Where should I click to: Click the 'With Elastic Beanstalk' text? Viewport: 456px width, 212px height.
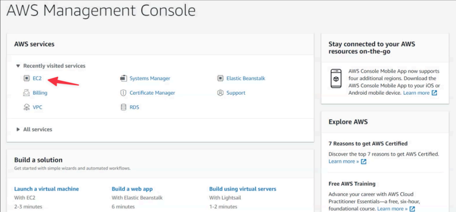pyautogui.click(x=137, y=198)
